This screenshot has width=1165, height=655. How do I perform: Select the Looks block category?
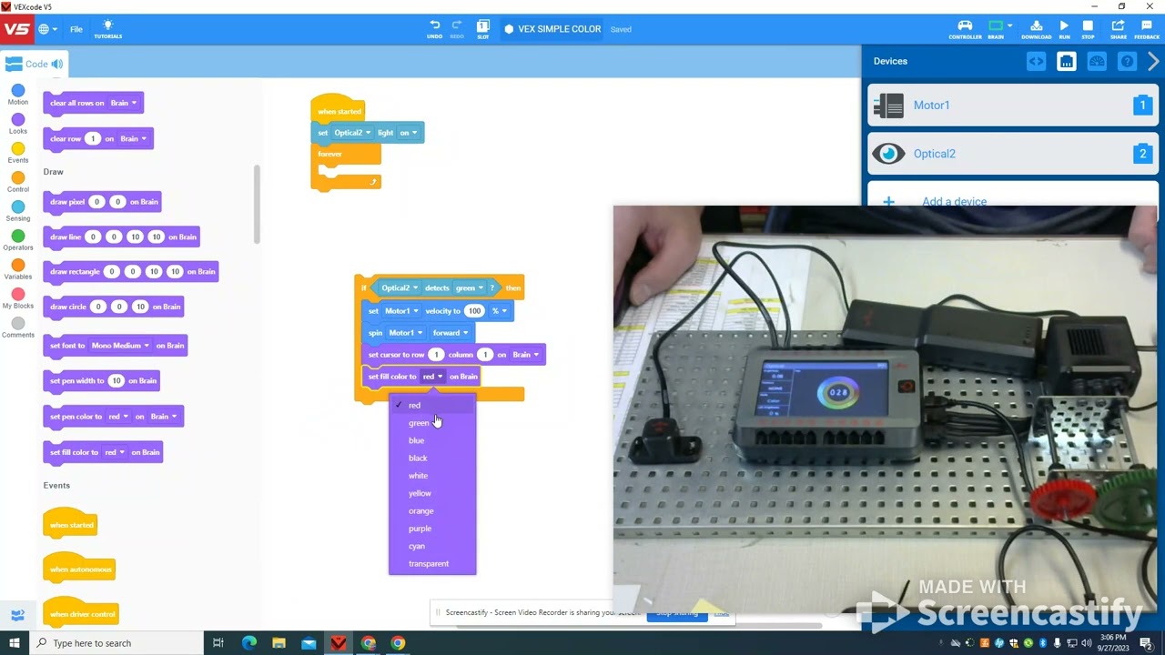pos(18,124)
